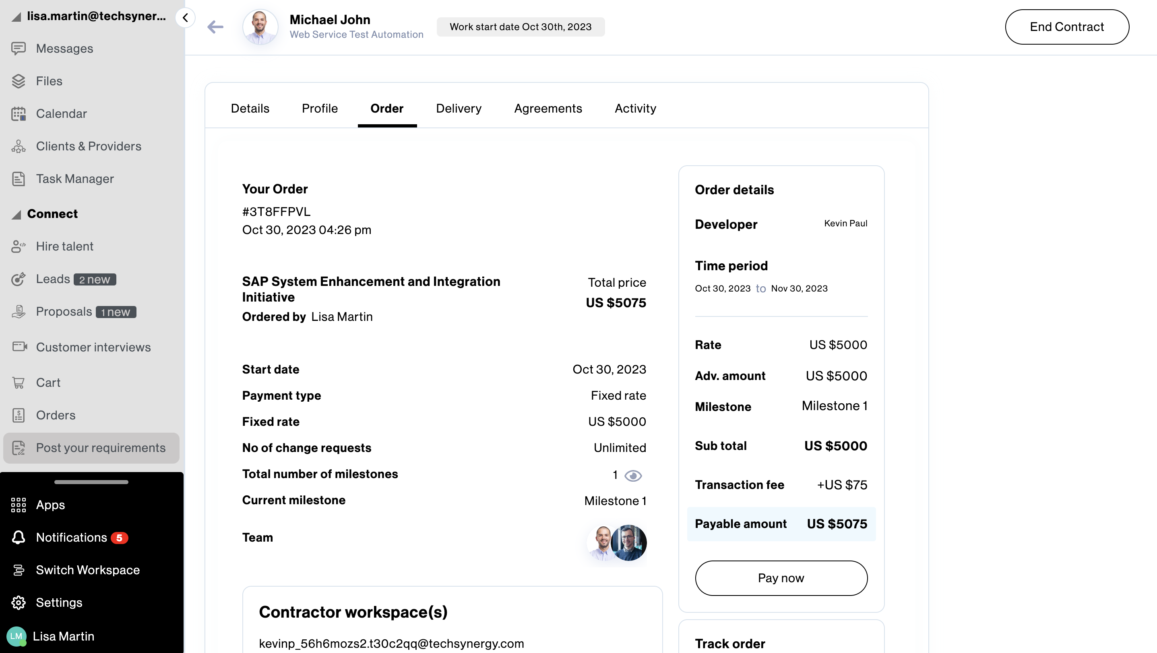The image size is (1157, 653).
Task: Expand the lisa.martin workspace triangle
Action: 16,17
